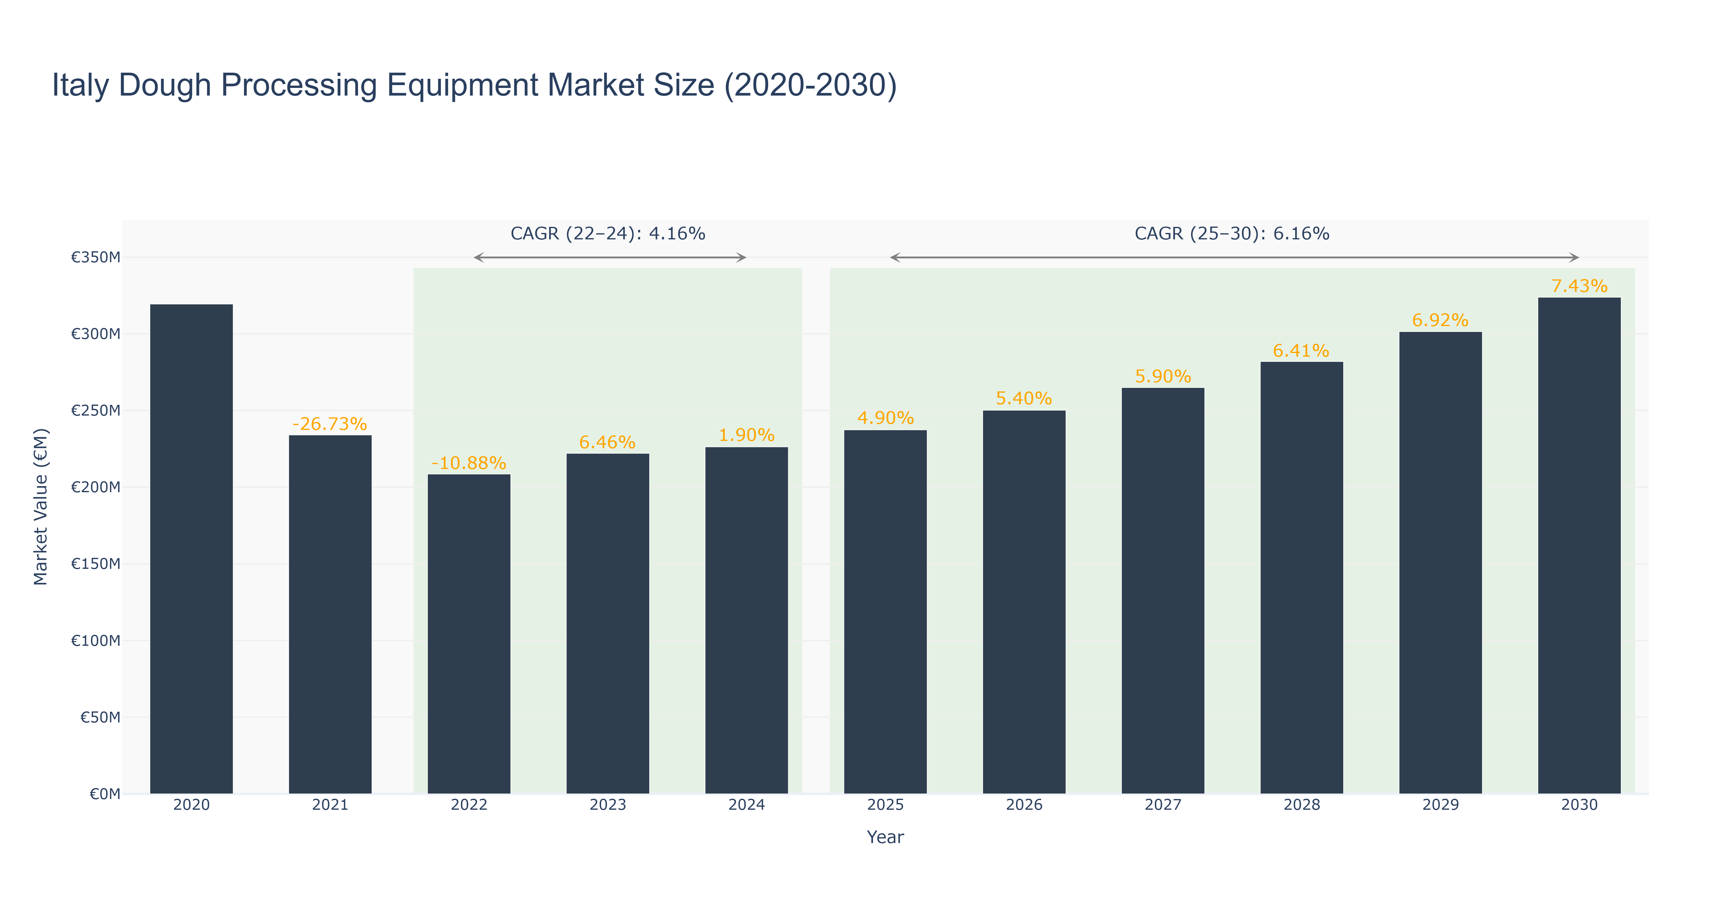The image size is (1710, 916).
Task: Click the chart title text
Action: pos(475,85)
